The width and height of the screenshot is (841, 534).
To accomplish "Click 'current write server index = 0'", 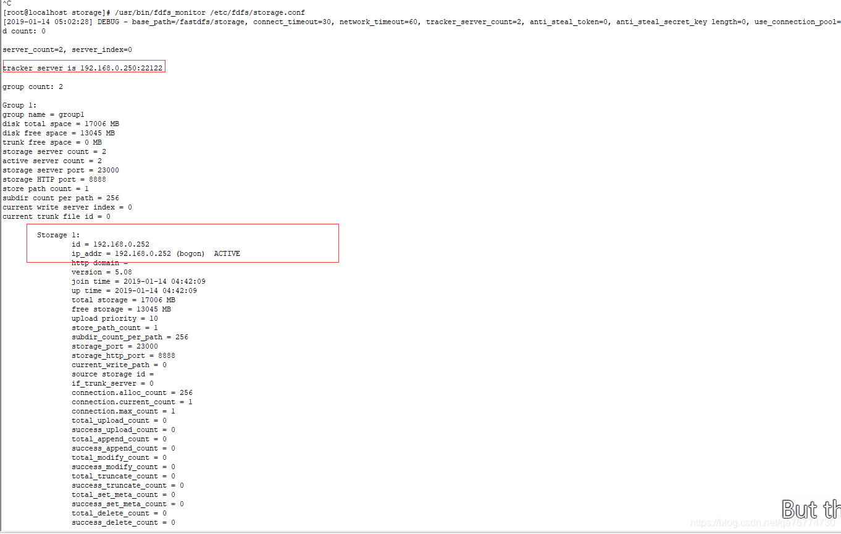I will click(67, 207).
